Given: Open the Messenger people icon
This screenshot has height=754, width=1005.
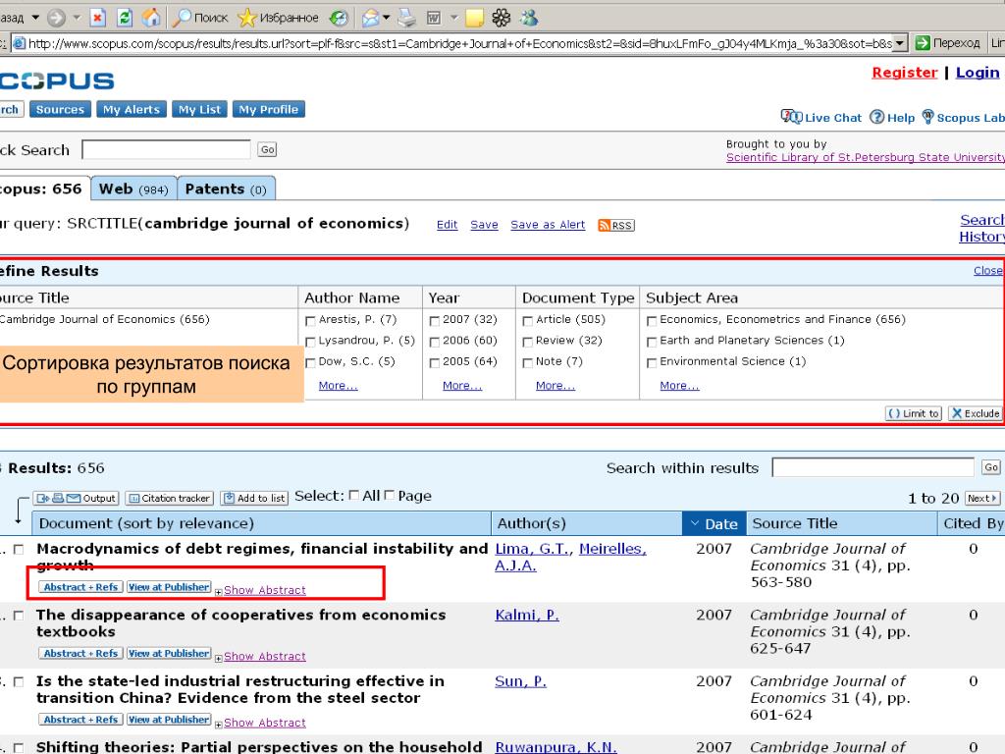Looking at the screenshot, I should 529,18.
